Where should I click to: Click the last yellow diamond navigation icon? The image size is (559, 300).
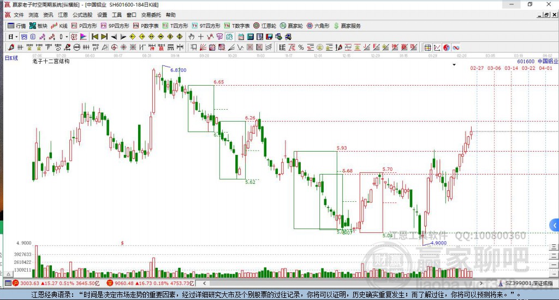(x=179, y=37)
